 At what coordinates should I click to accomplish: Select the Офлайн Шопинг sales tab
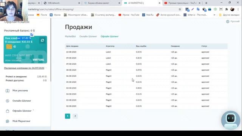click(110, 36)
